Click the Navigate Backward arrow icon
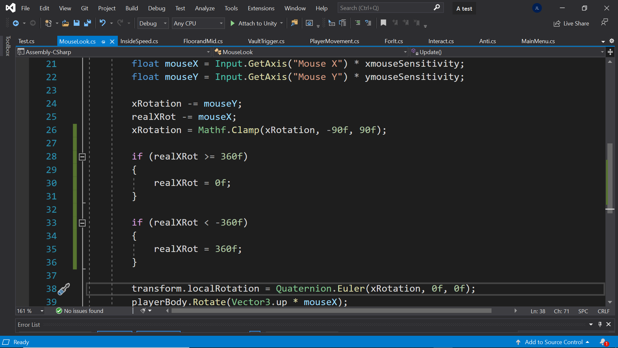This screenshot has height=348, width=618. click(15, 23)
